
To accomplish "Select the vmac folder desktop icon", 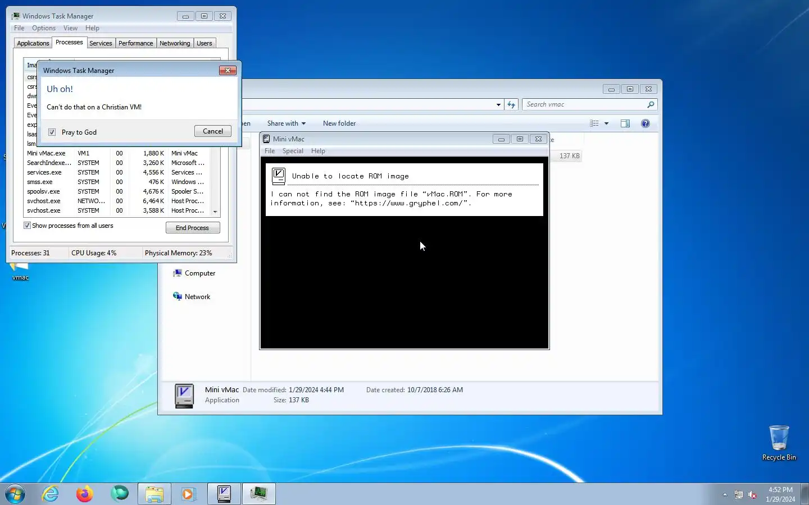I will coord(20,271).
